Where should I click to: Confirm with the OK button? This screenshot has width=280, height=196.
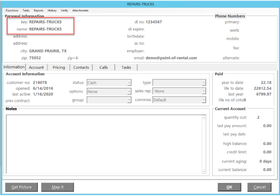tap(229, 187)
